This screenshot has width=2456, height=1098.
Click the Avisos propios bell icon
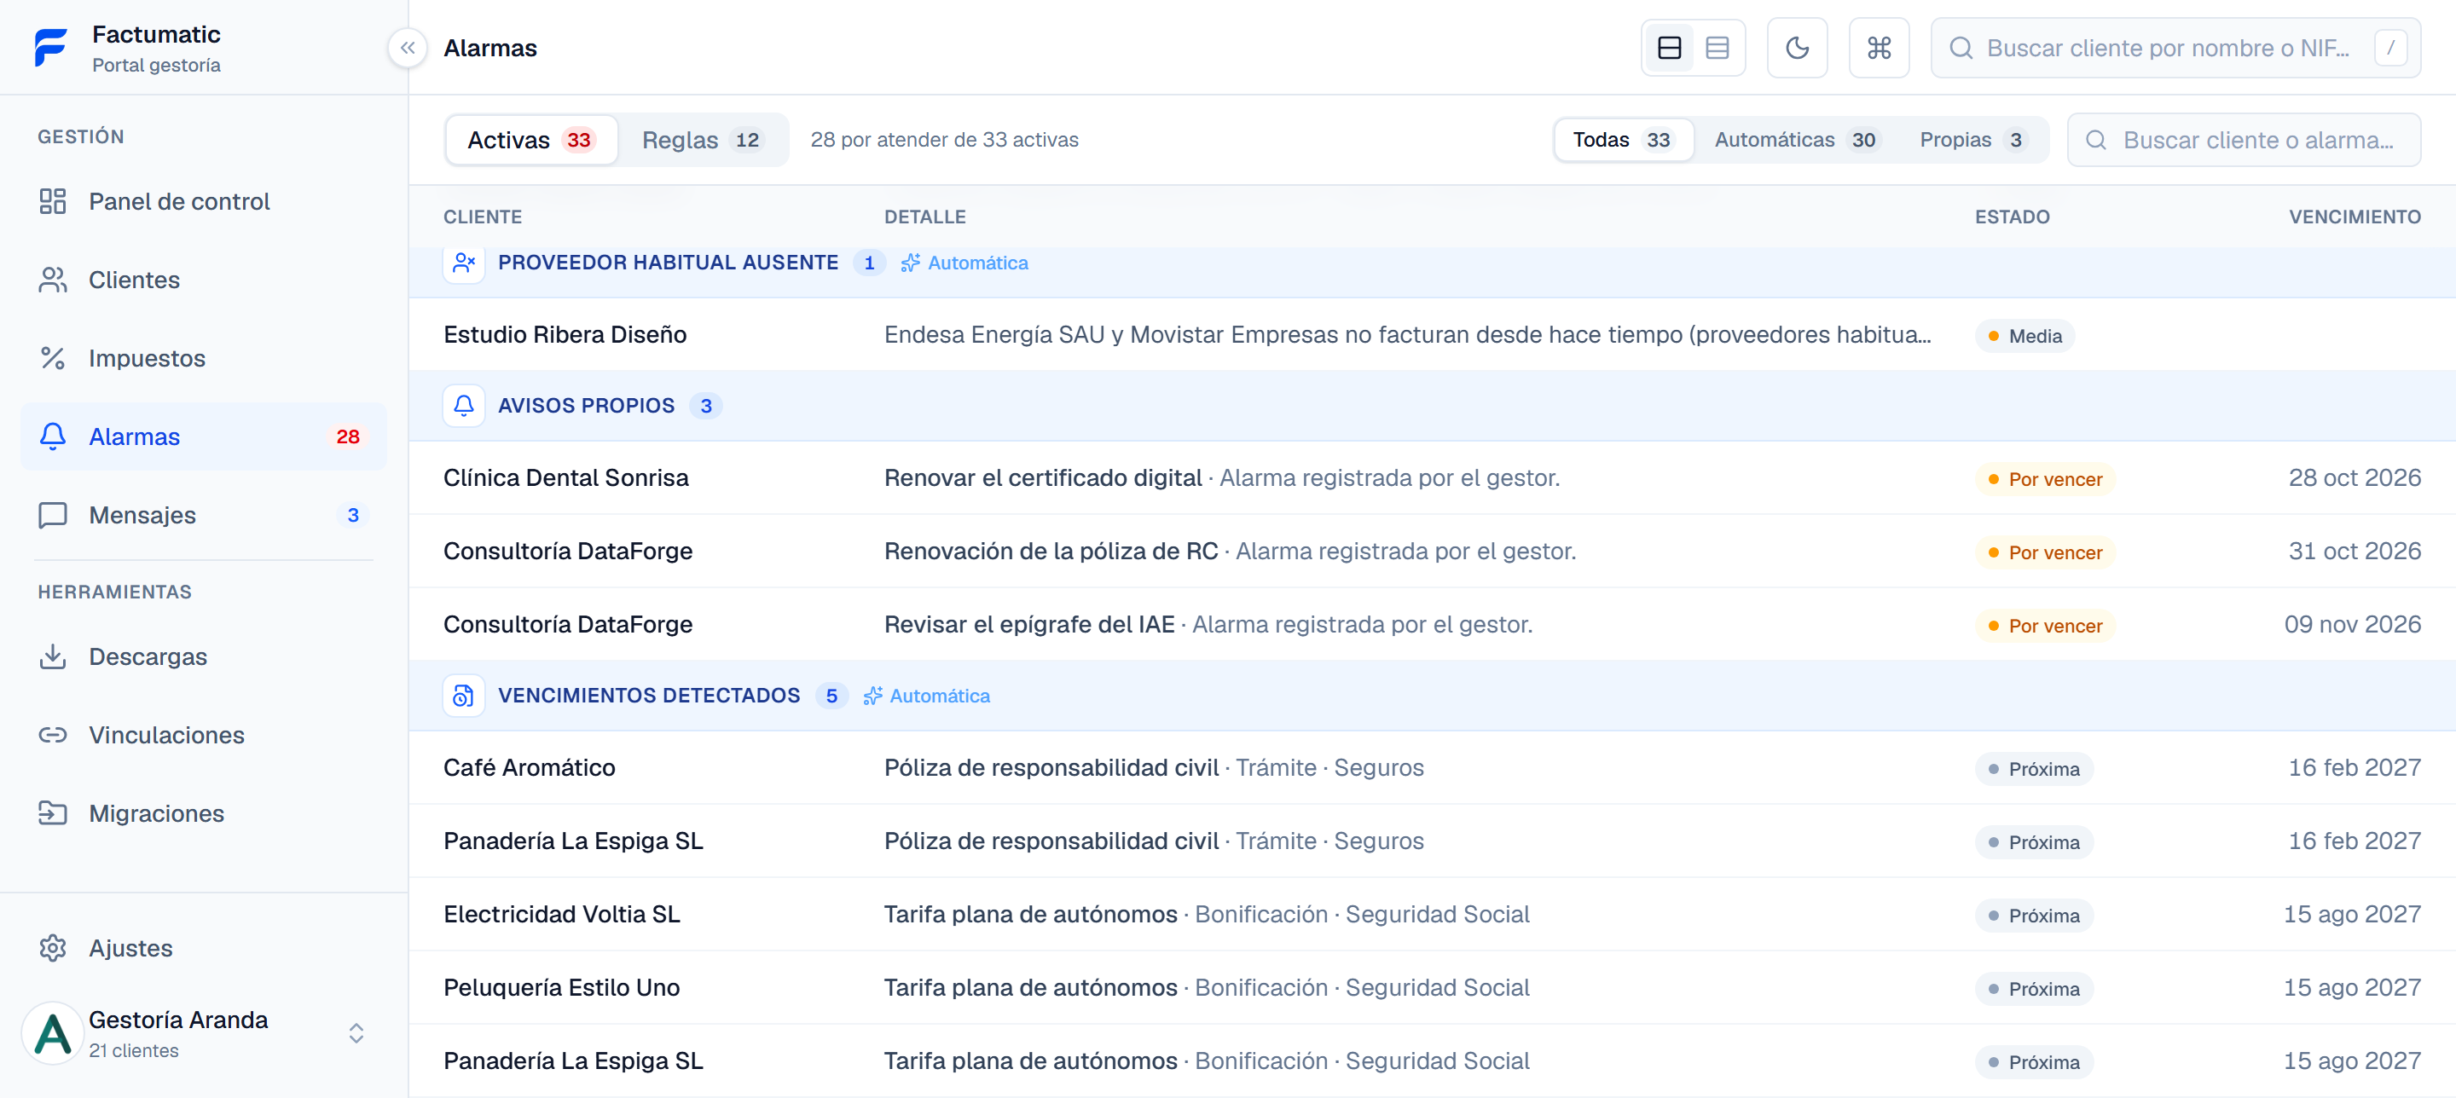(464, 406)
